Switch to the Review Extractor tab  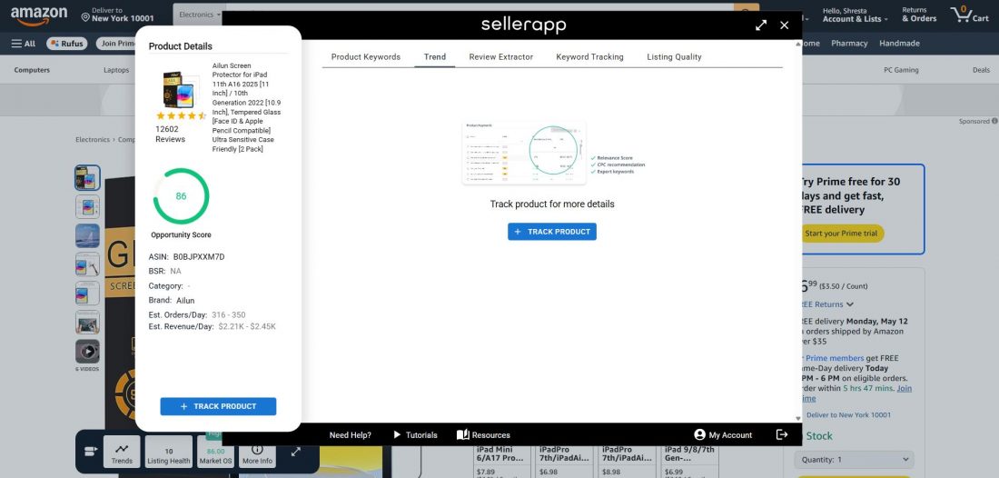pyautogui.click(x=500, y=56)
